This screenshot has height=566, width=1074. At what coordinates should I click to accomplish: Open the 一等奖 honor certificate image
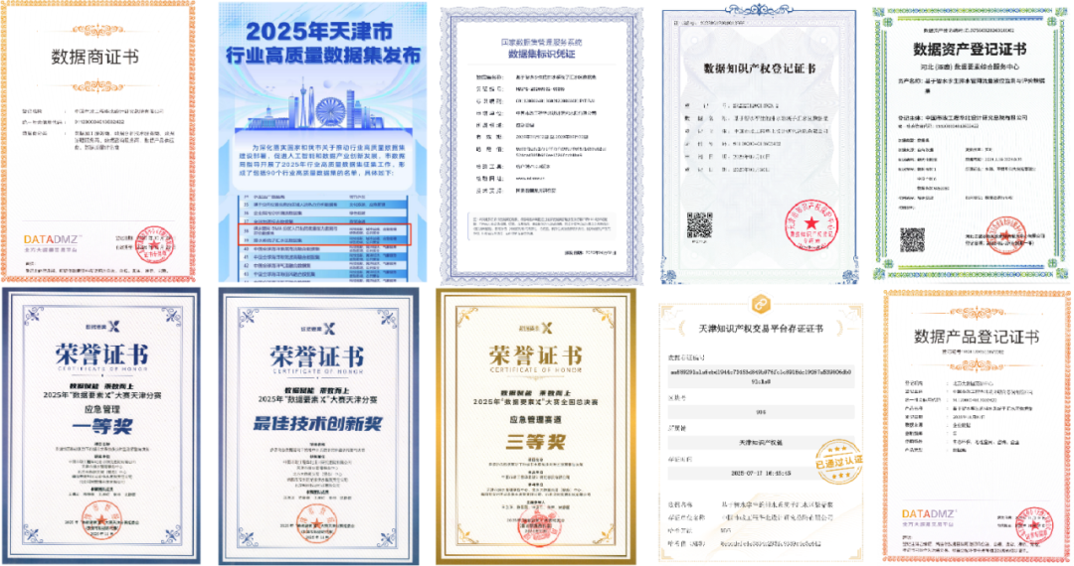[101, 426]
